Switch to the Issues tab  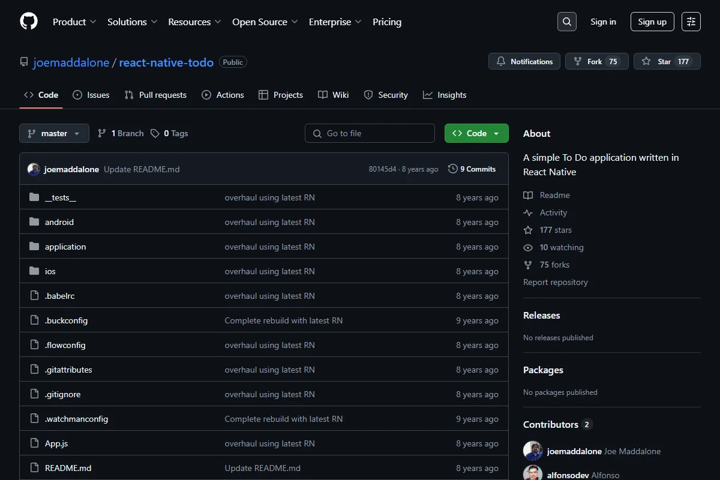[91, 95]
